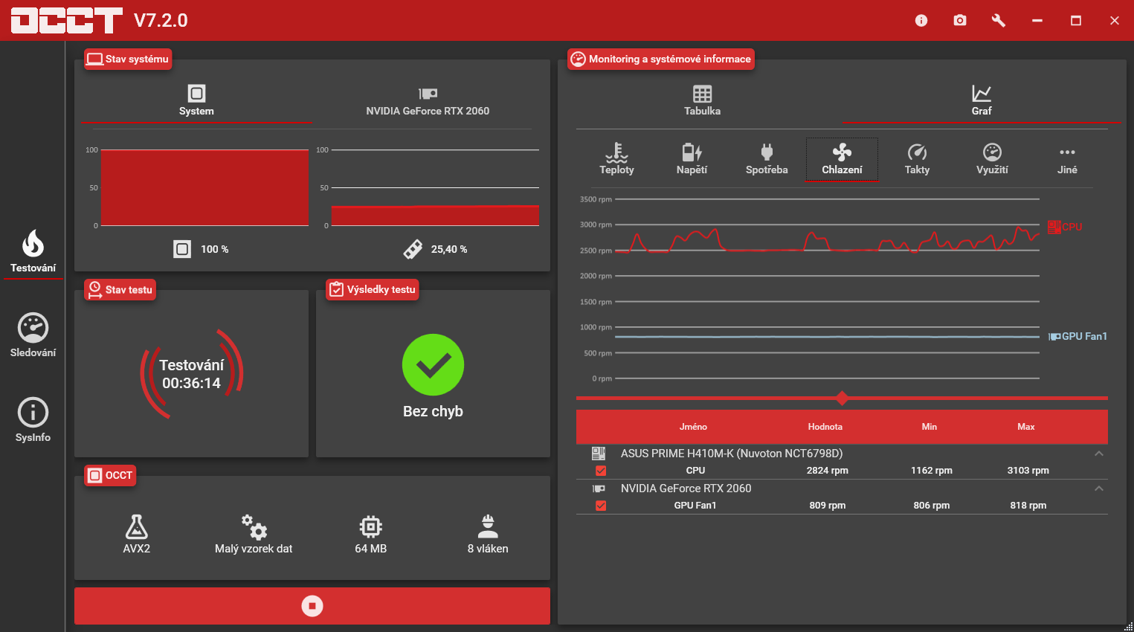1134x632 pixels.
Task: Show the Napětí voltage graph
Action: tap(692, 159)
